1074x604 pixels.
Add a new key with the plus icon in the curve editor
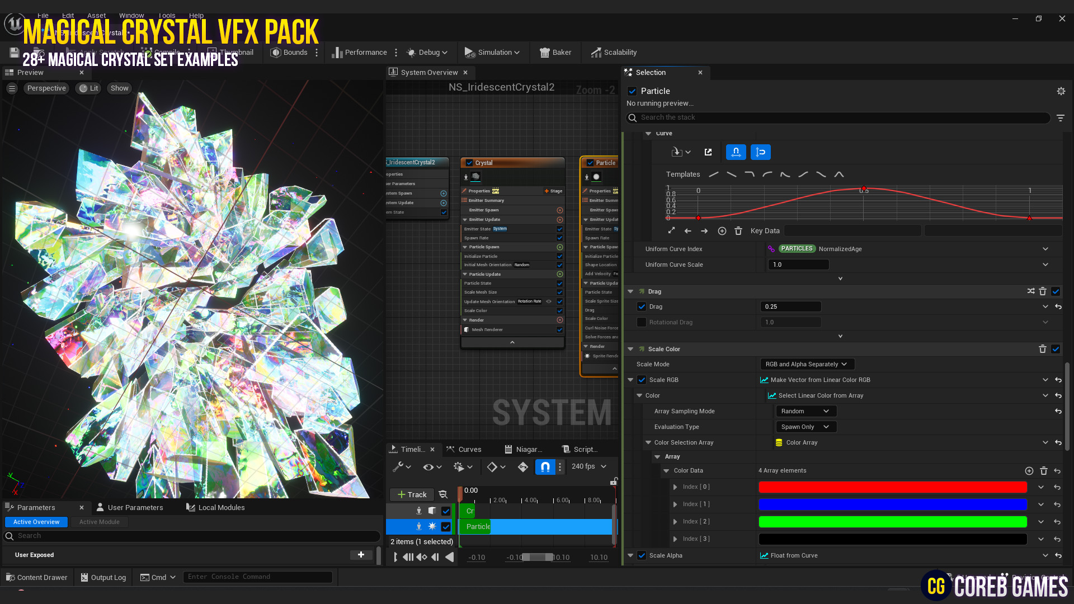(x=722, y=230)
